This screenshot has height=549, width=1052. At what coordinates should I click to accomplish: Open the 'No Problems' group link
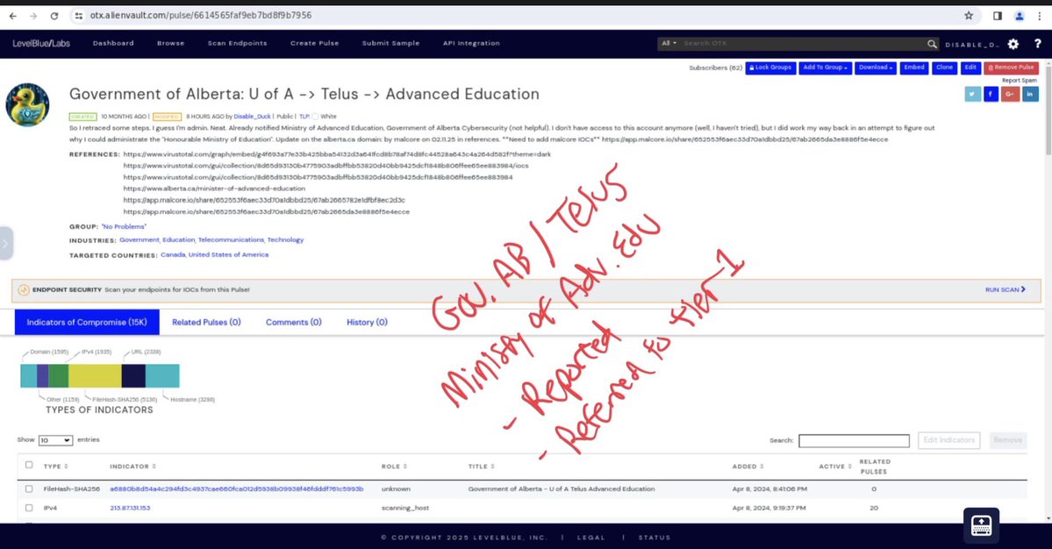click(124, 227)
